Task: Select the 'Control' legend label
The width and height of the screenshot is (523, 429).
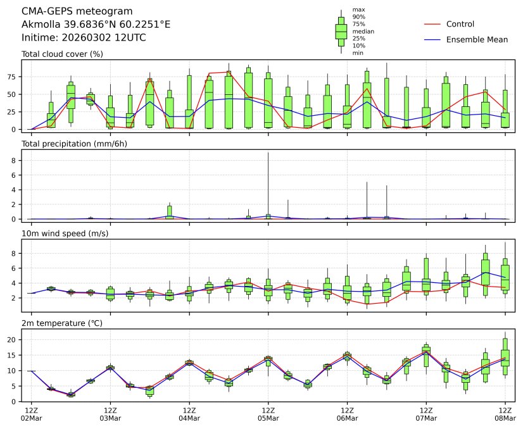Action: 460,24
